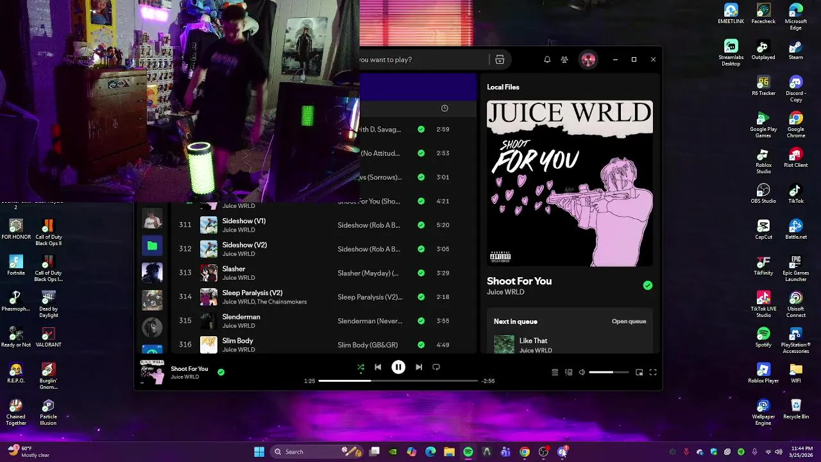The width and height of the screenshot is (821, 462).
Task: Click the taskbar Search box
Action: [x=317, y=452]
